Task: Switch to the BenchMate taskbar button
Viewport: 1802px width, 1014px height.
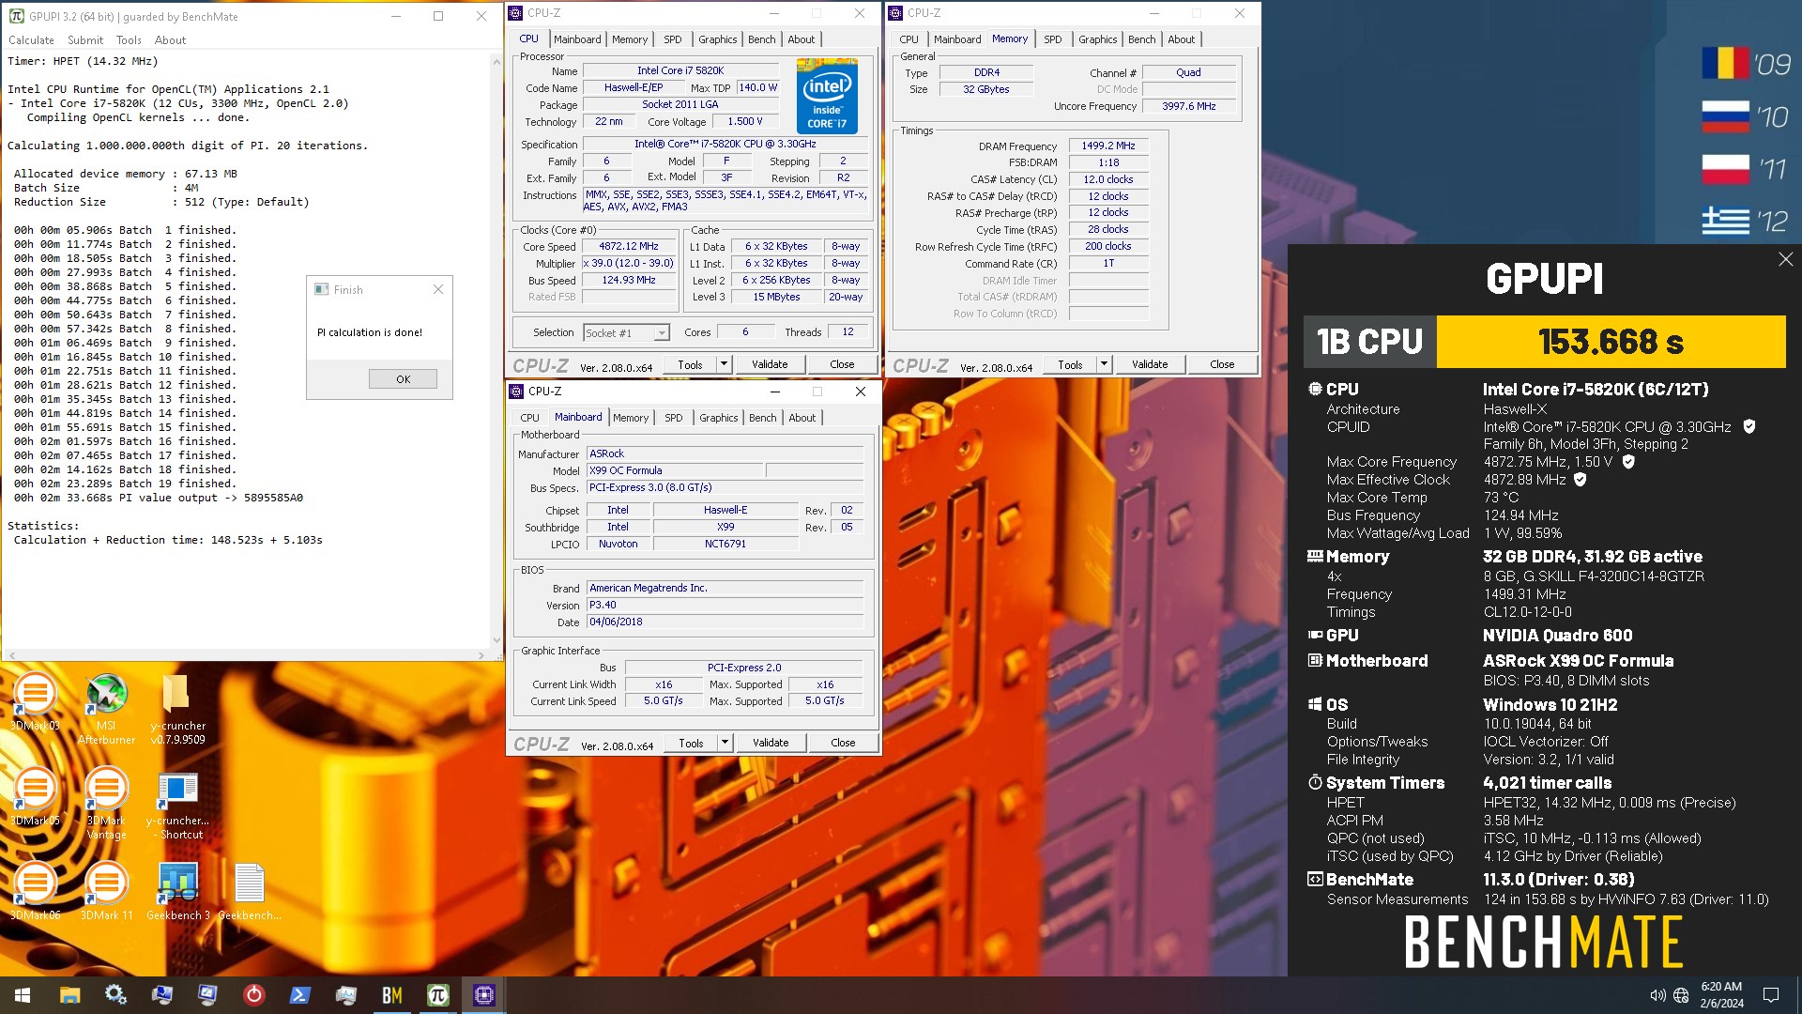Action: (391, 995)
